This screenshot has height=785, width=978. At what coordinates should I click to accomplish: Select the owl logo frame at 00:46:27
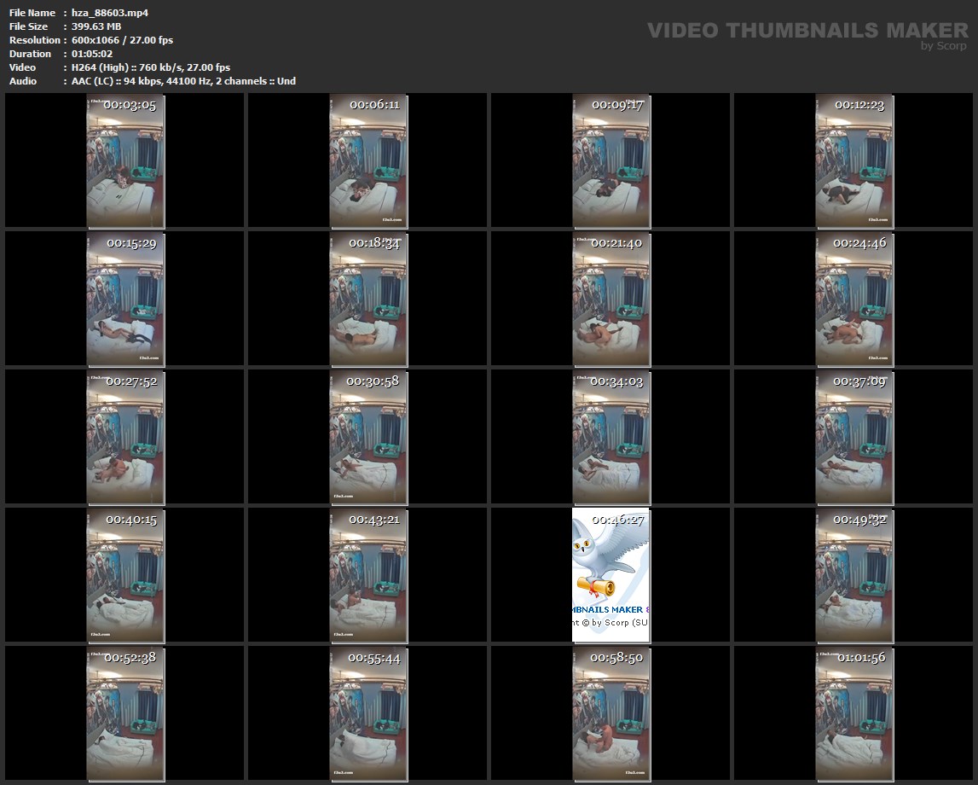(x=611, y=576)
